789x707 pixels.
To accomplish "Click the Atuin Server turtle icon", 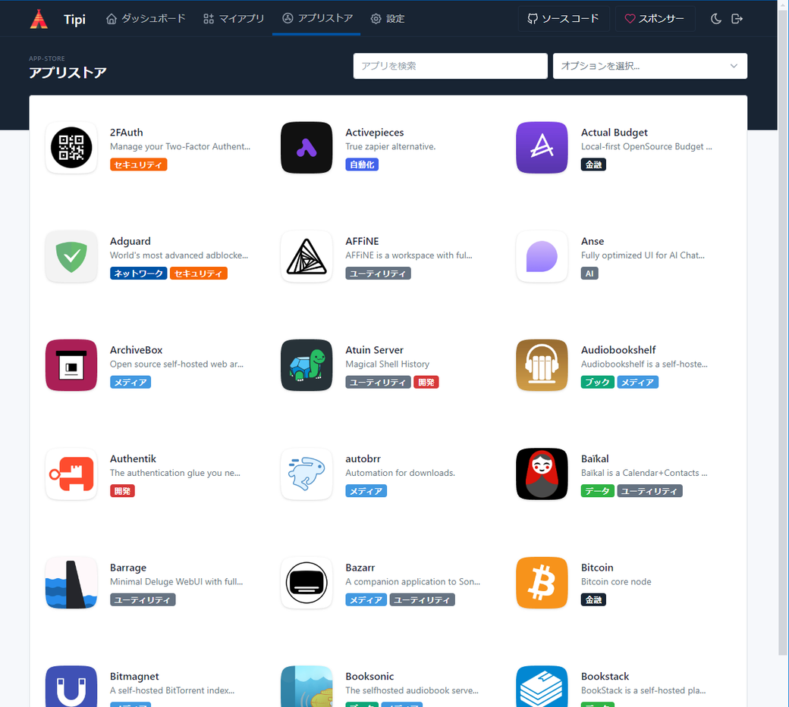I will coord(306,365).
